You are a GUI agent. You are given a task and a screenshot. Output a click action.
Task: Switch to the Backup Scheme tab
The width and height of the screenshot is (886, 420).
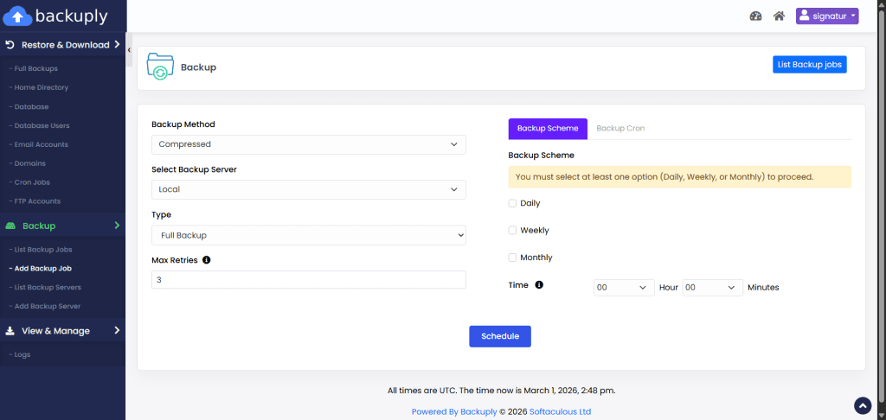coord(548,129)
